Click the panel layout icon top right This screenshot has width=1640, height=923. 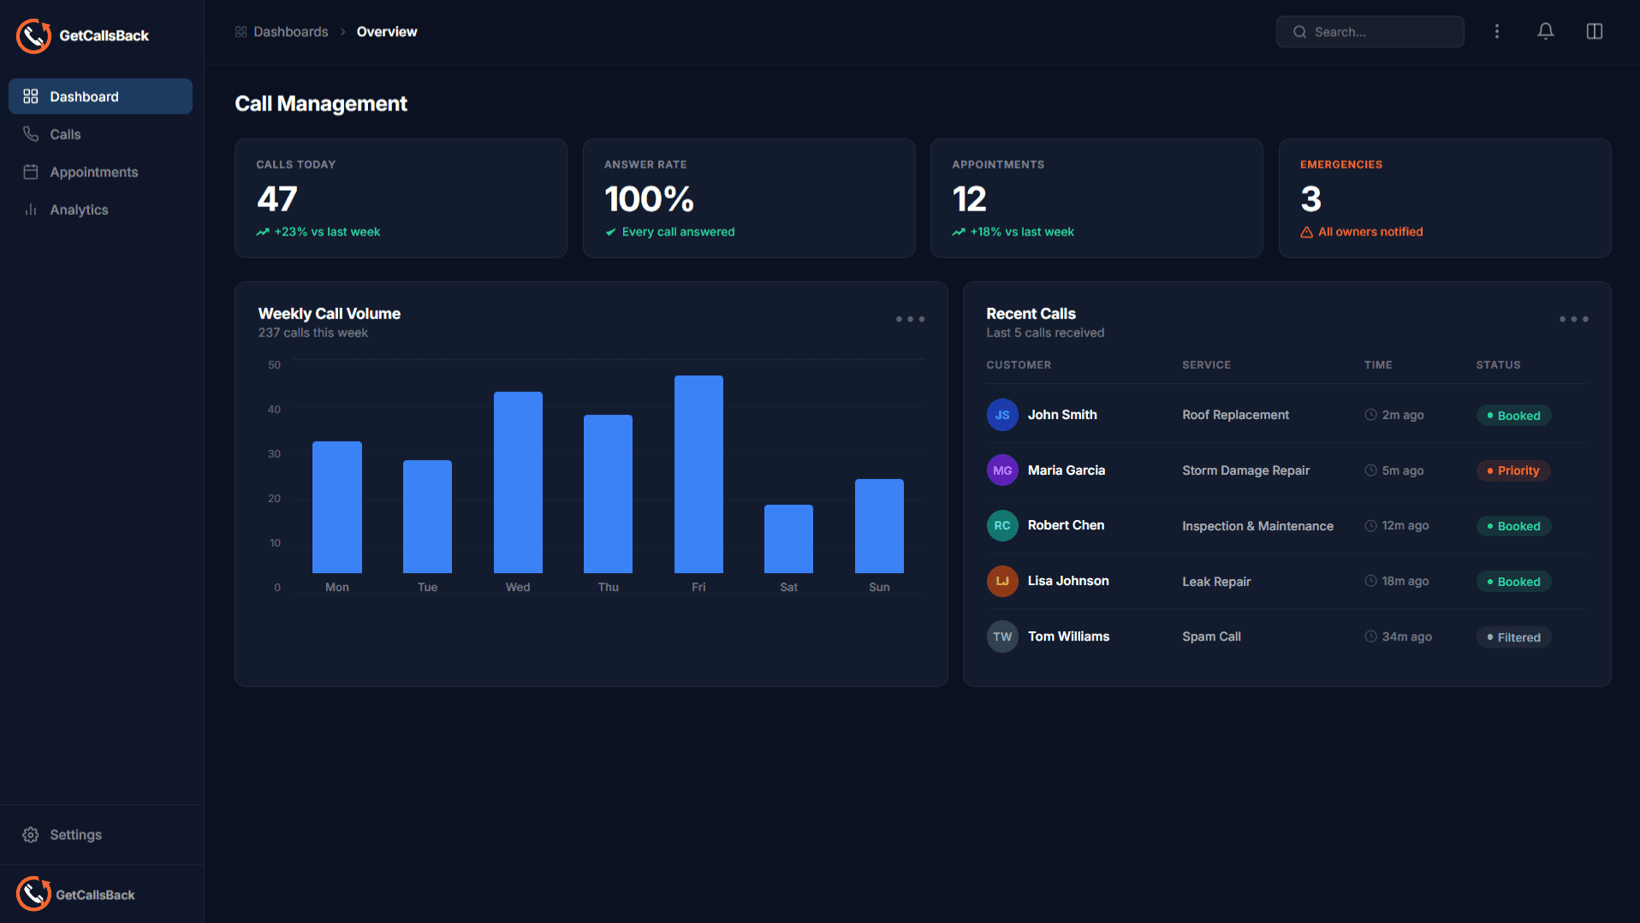(1595, 31)
